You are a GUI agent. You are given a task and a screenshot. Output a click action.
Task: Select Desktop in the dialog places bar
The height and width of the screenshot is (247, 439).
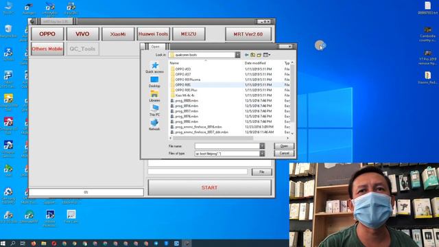coord(154,82)
